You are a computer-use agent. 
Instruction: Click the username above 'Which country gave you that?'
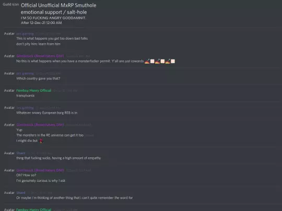tap(25, 73)
